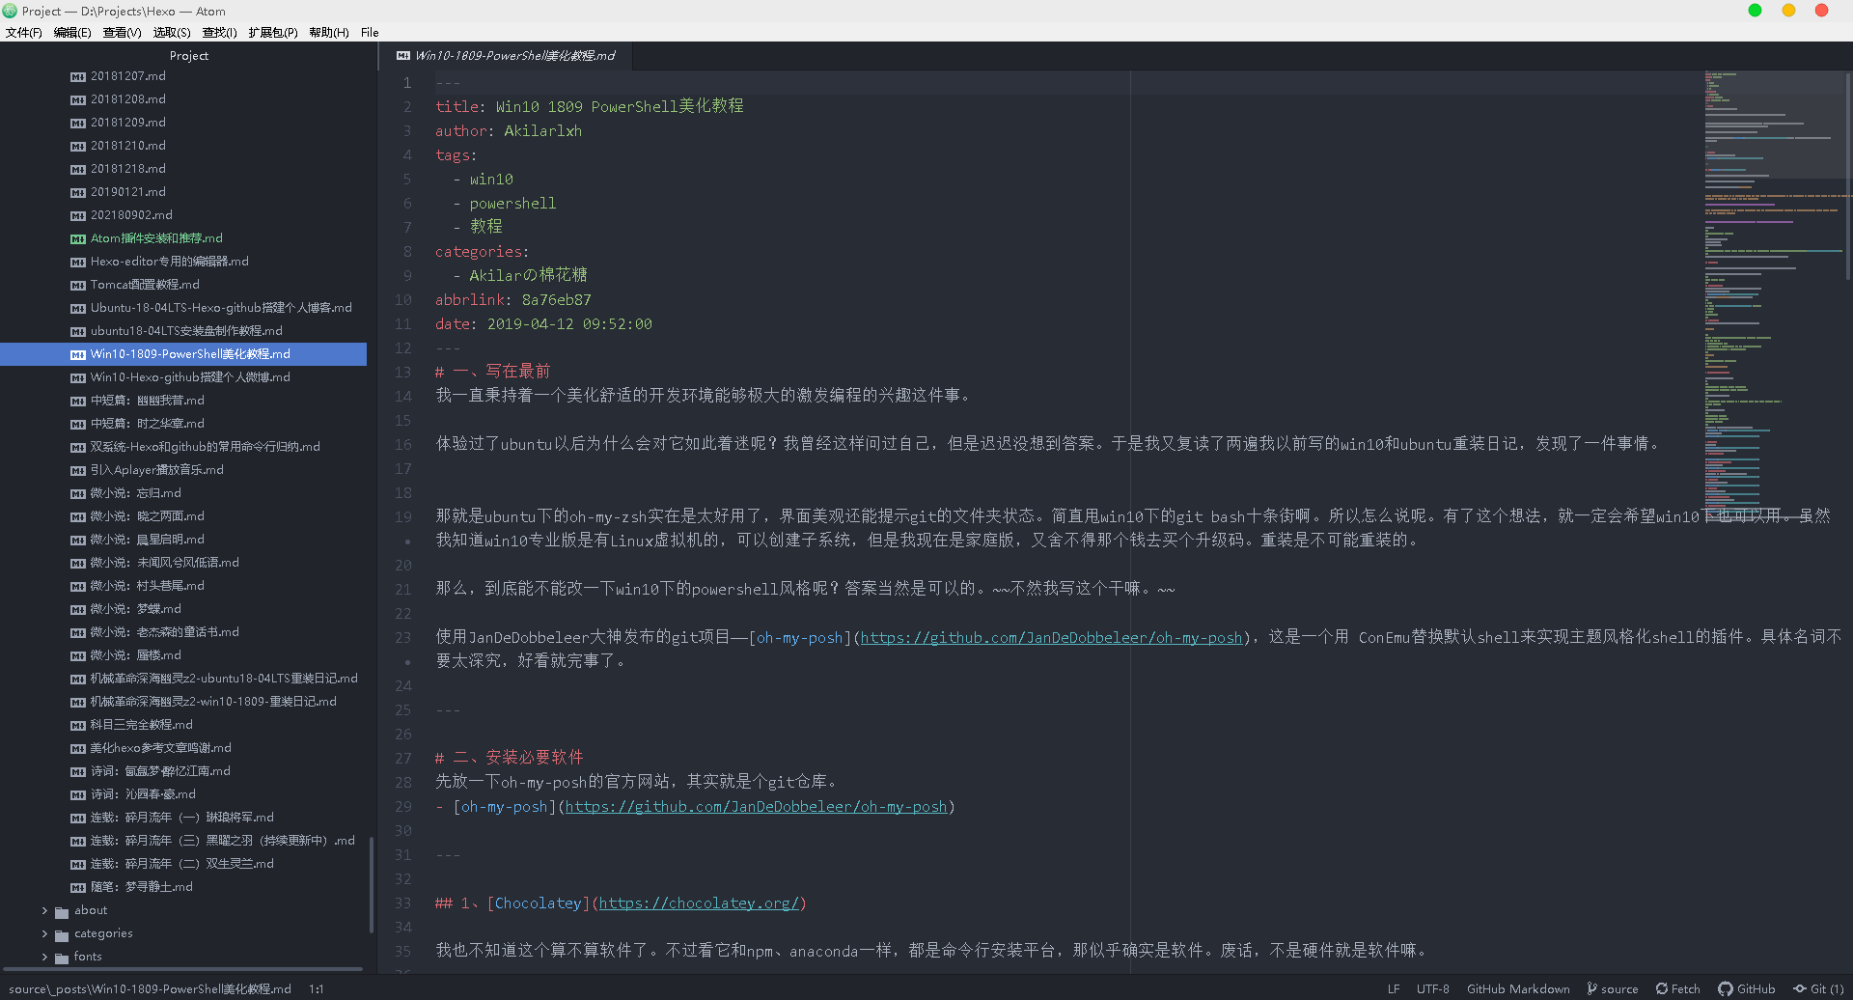Screen dimensions: 1853x1000
Task: Click the Git commit icon showing one change
Action: [1800, 988]
